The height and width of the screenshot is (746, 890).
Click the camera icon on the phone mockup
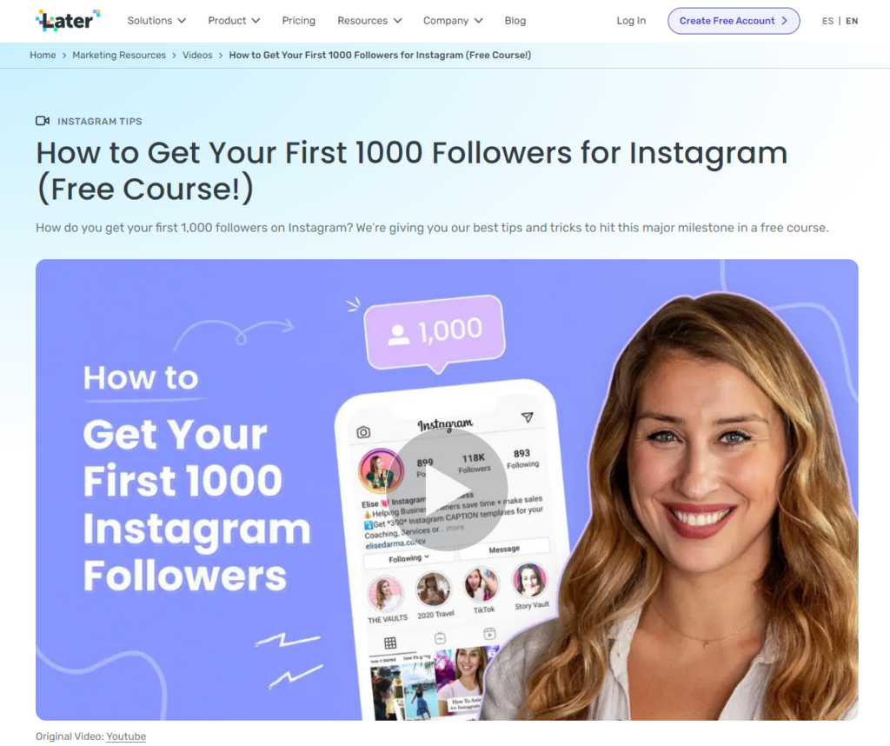363,433
